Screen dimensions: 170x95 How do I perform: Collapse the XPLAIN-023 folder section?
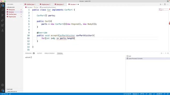[14, 7]
